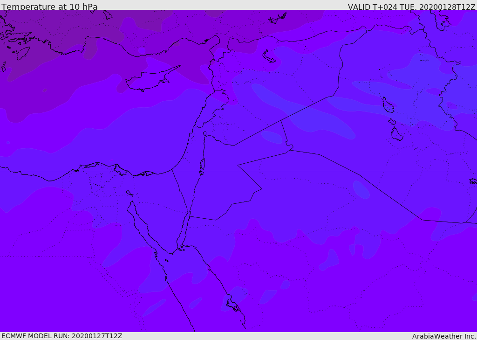Click the 'Temperature at 10 hPa' title text

(49, 7)
